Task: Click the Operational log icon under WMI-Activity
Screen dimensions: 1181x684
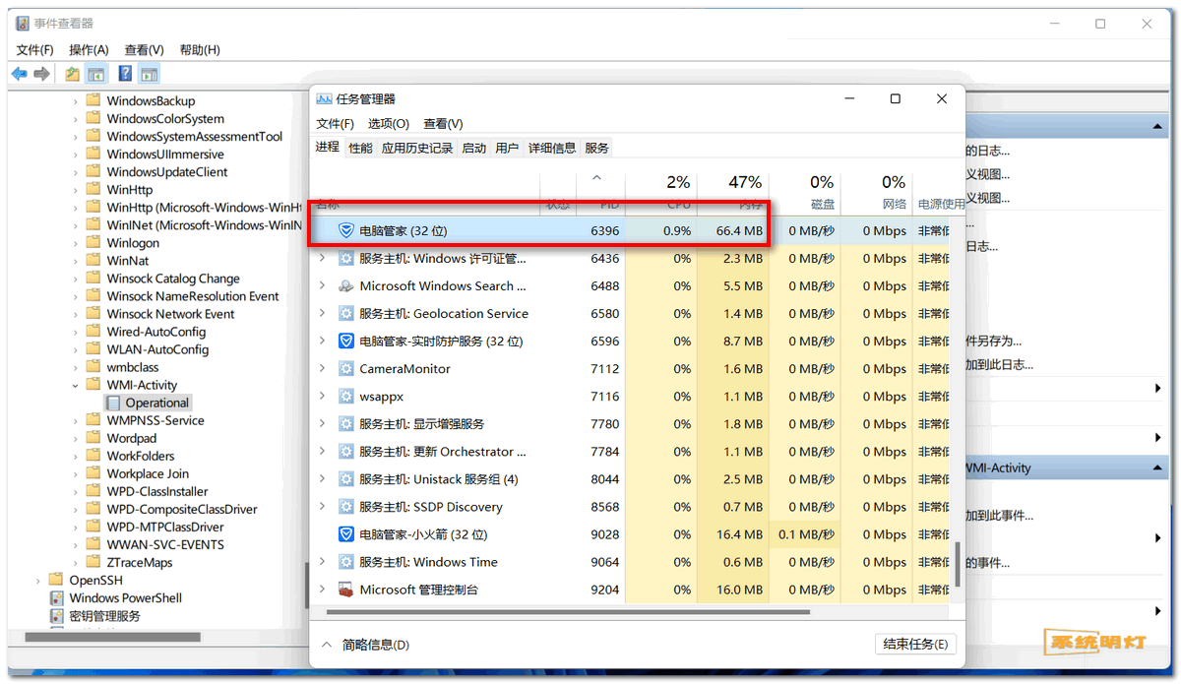Action: [x=112, y=403]
